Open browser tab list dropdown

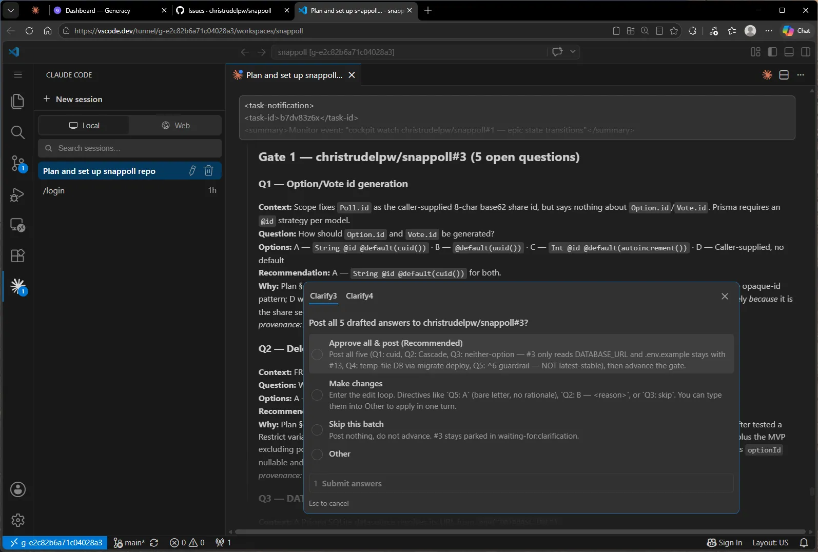(11, 10)
